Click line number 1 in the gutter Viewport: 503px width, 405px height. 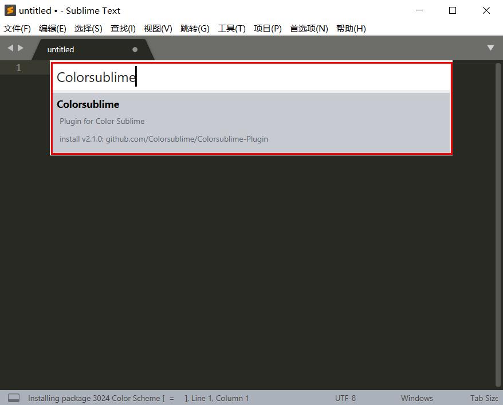click(18, 67)
